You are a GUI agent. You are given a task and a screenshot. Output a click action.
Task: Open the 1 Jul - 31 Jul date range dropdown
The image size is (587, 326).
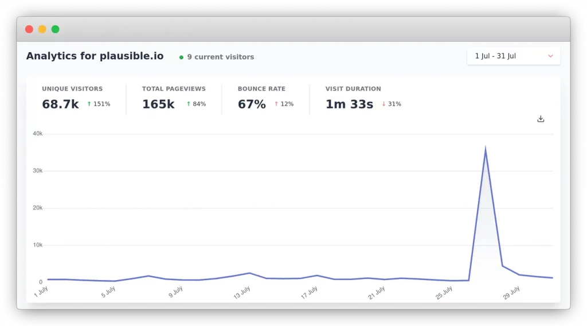click(513, 56)
